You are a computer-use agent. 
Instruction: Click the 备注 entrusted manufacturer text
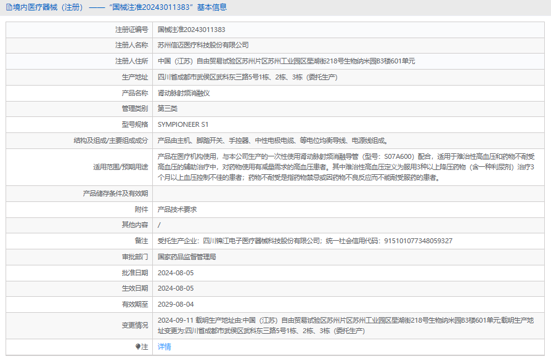(x=304, y=241)
